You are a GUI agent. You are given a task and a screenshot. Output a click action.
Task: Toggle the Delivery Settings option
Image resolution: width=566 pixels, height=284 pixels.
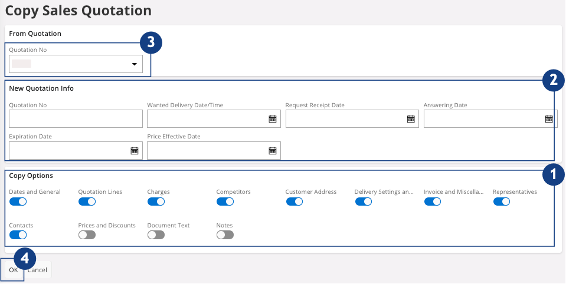363,202
